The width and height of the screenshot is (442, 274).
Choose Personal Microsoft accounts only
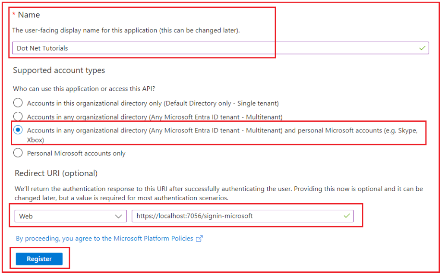18,153
